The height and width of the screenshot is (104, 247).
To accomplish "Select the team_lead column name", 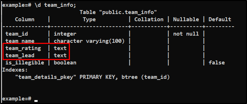I will pos(20,55).
